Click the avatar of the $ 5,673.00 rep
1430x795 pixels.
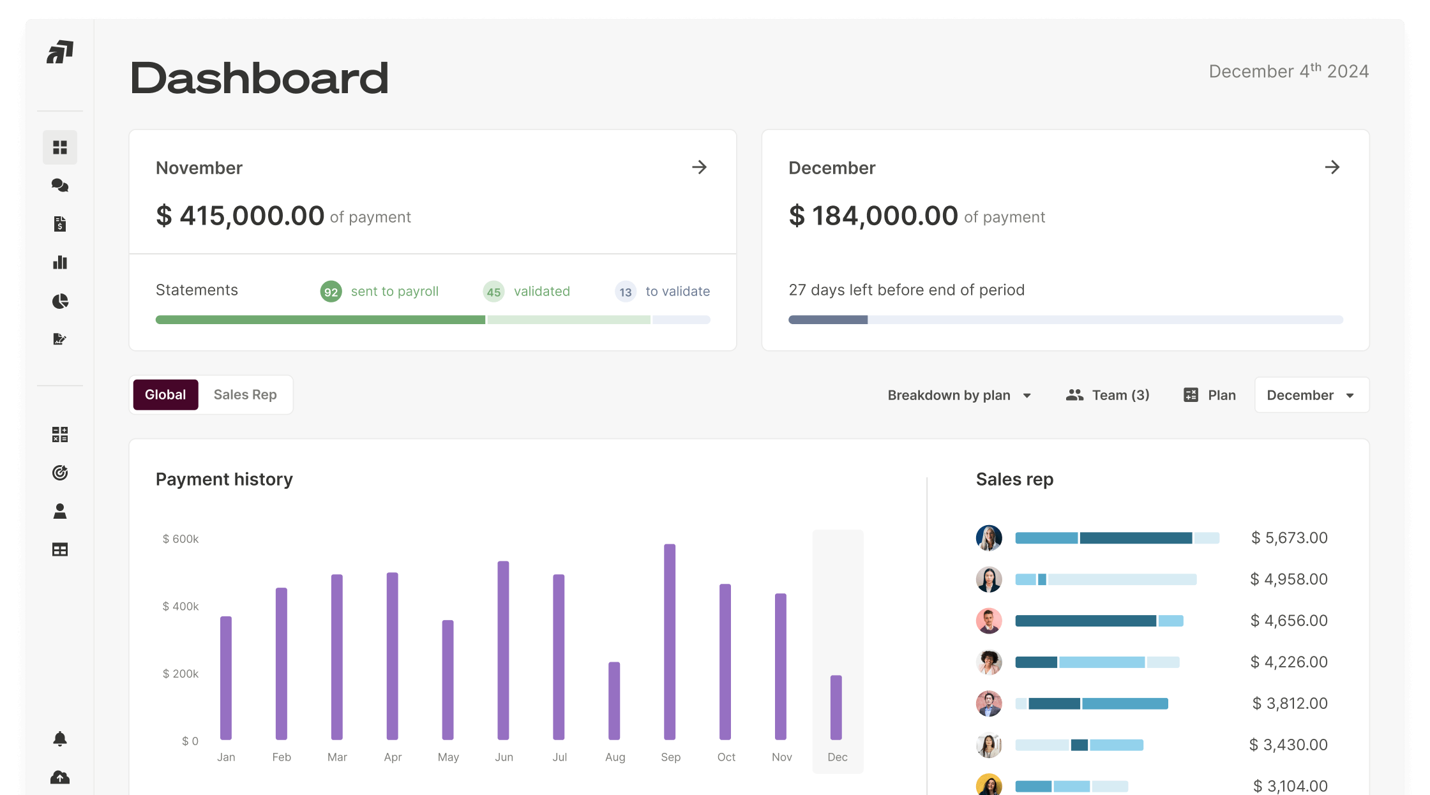(x=989, y=538)
